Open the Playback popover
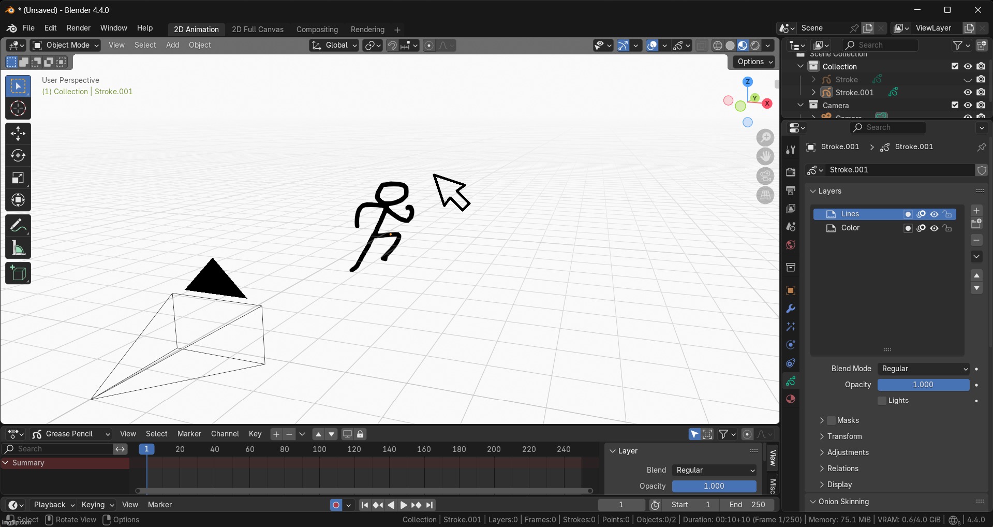993x527 pixels. (54, 505)
